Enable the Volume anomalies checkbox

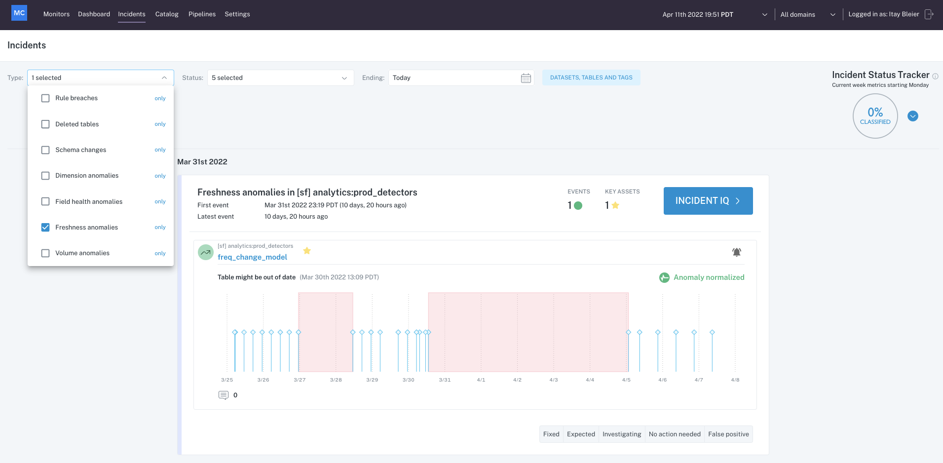click(x=45, y=253)
